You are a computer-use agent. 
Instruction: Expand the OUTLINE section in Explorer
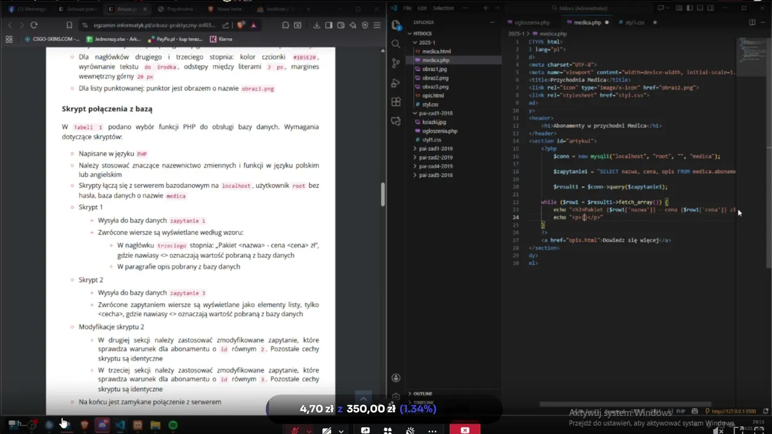pos(422,394)
